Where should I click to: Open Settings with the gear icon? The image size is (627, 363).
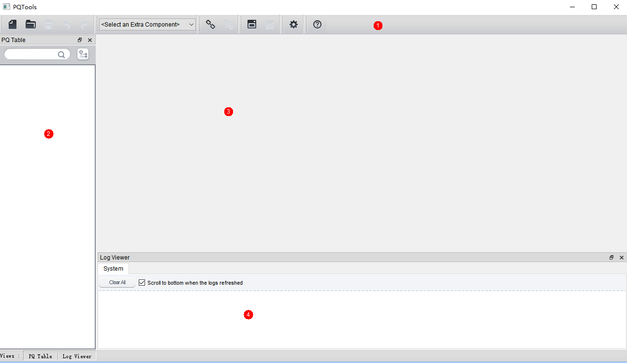pos(293,24)
